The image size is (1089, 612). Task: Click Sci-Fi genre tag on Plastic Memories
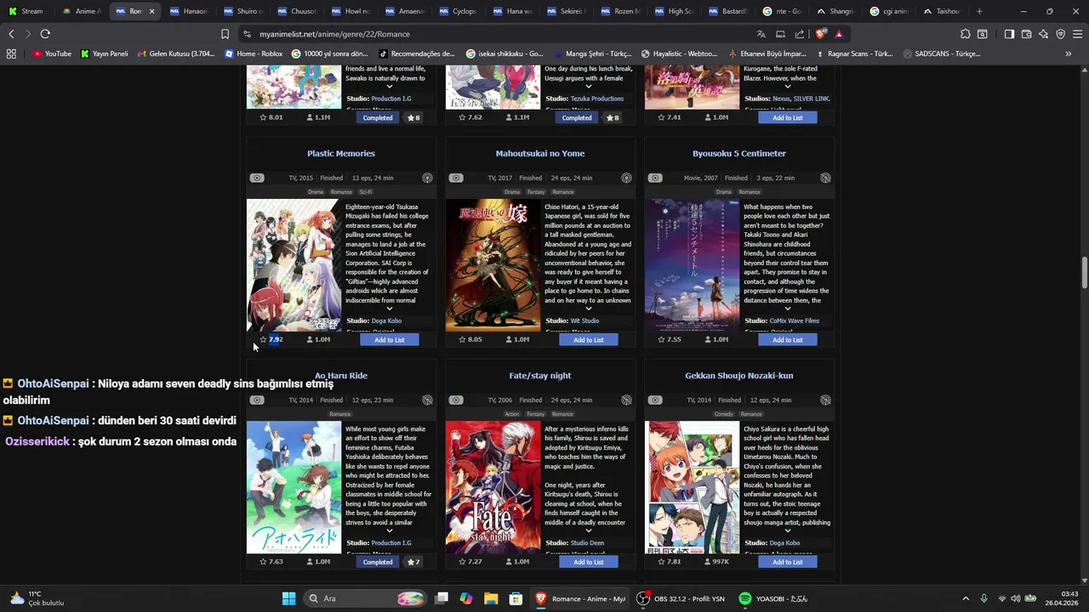tap(366, 192)
